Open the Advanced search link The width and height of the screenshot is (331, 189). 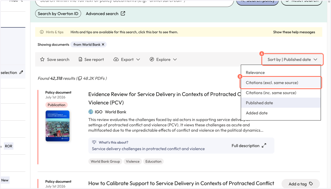(x=105, y=14)
